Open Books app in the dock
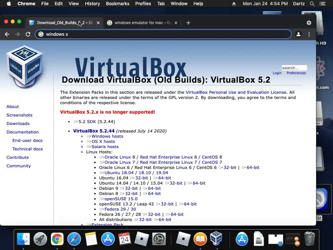Image resolution: width=333 pixels, height=250 pixels. (x=200, y=239)
